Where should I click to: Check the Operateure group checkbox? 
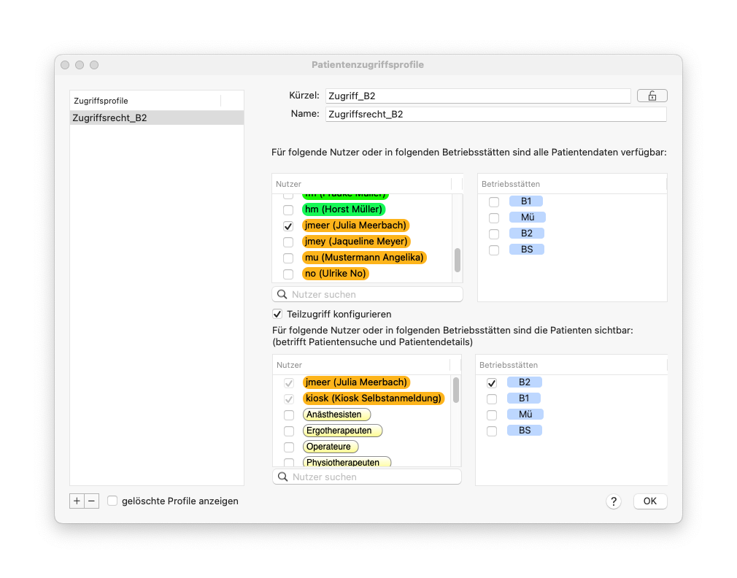(x=289, y=447)
